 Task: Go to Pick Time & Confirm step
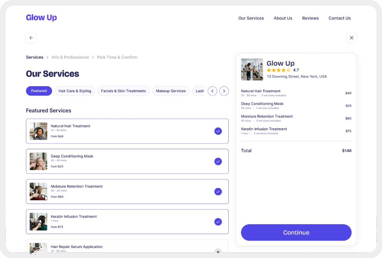click(117, 57)
